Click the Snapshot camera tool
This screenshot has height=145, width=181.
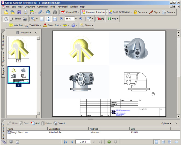pos(25,19)
